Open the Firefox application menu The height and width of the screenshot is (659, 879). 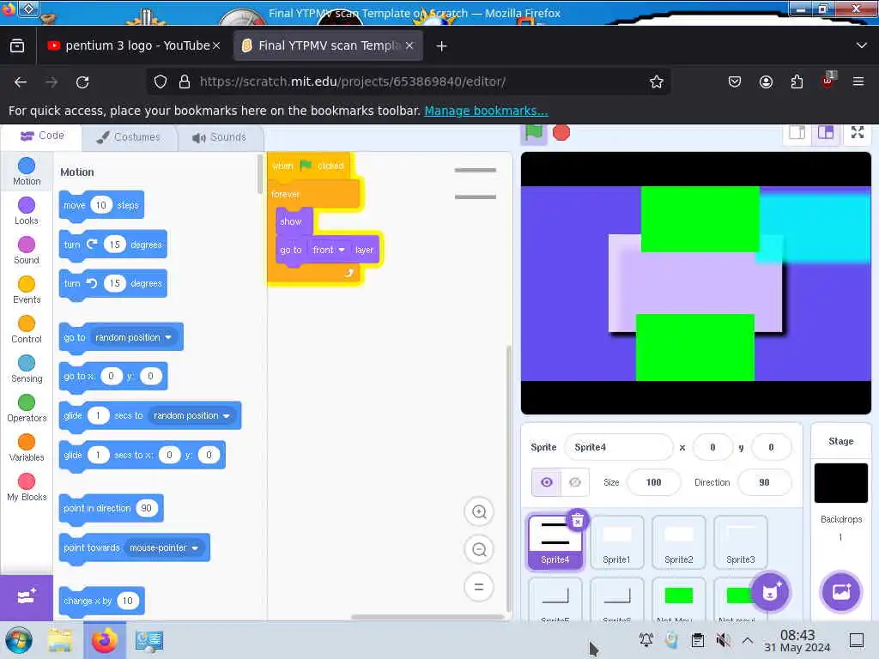coord(858,82)
